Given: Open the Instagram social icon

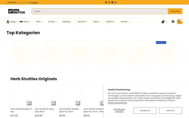Looking at the screenshot, I should (x=109, y=2).
